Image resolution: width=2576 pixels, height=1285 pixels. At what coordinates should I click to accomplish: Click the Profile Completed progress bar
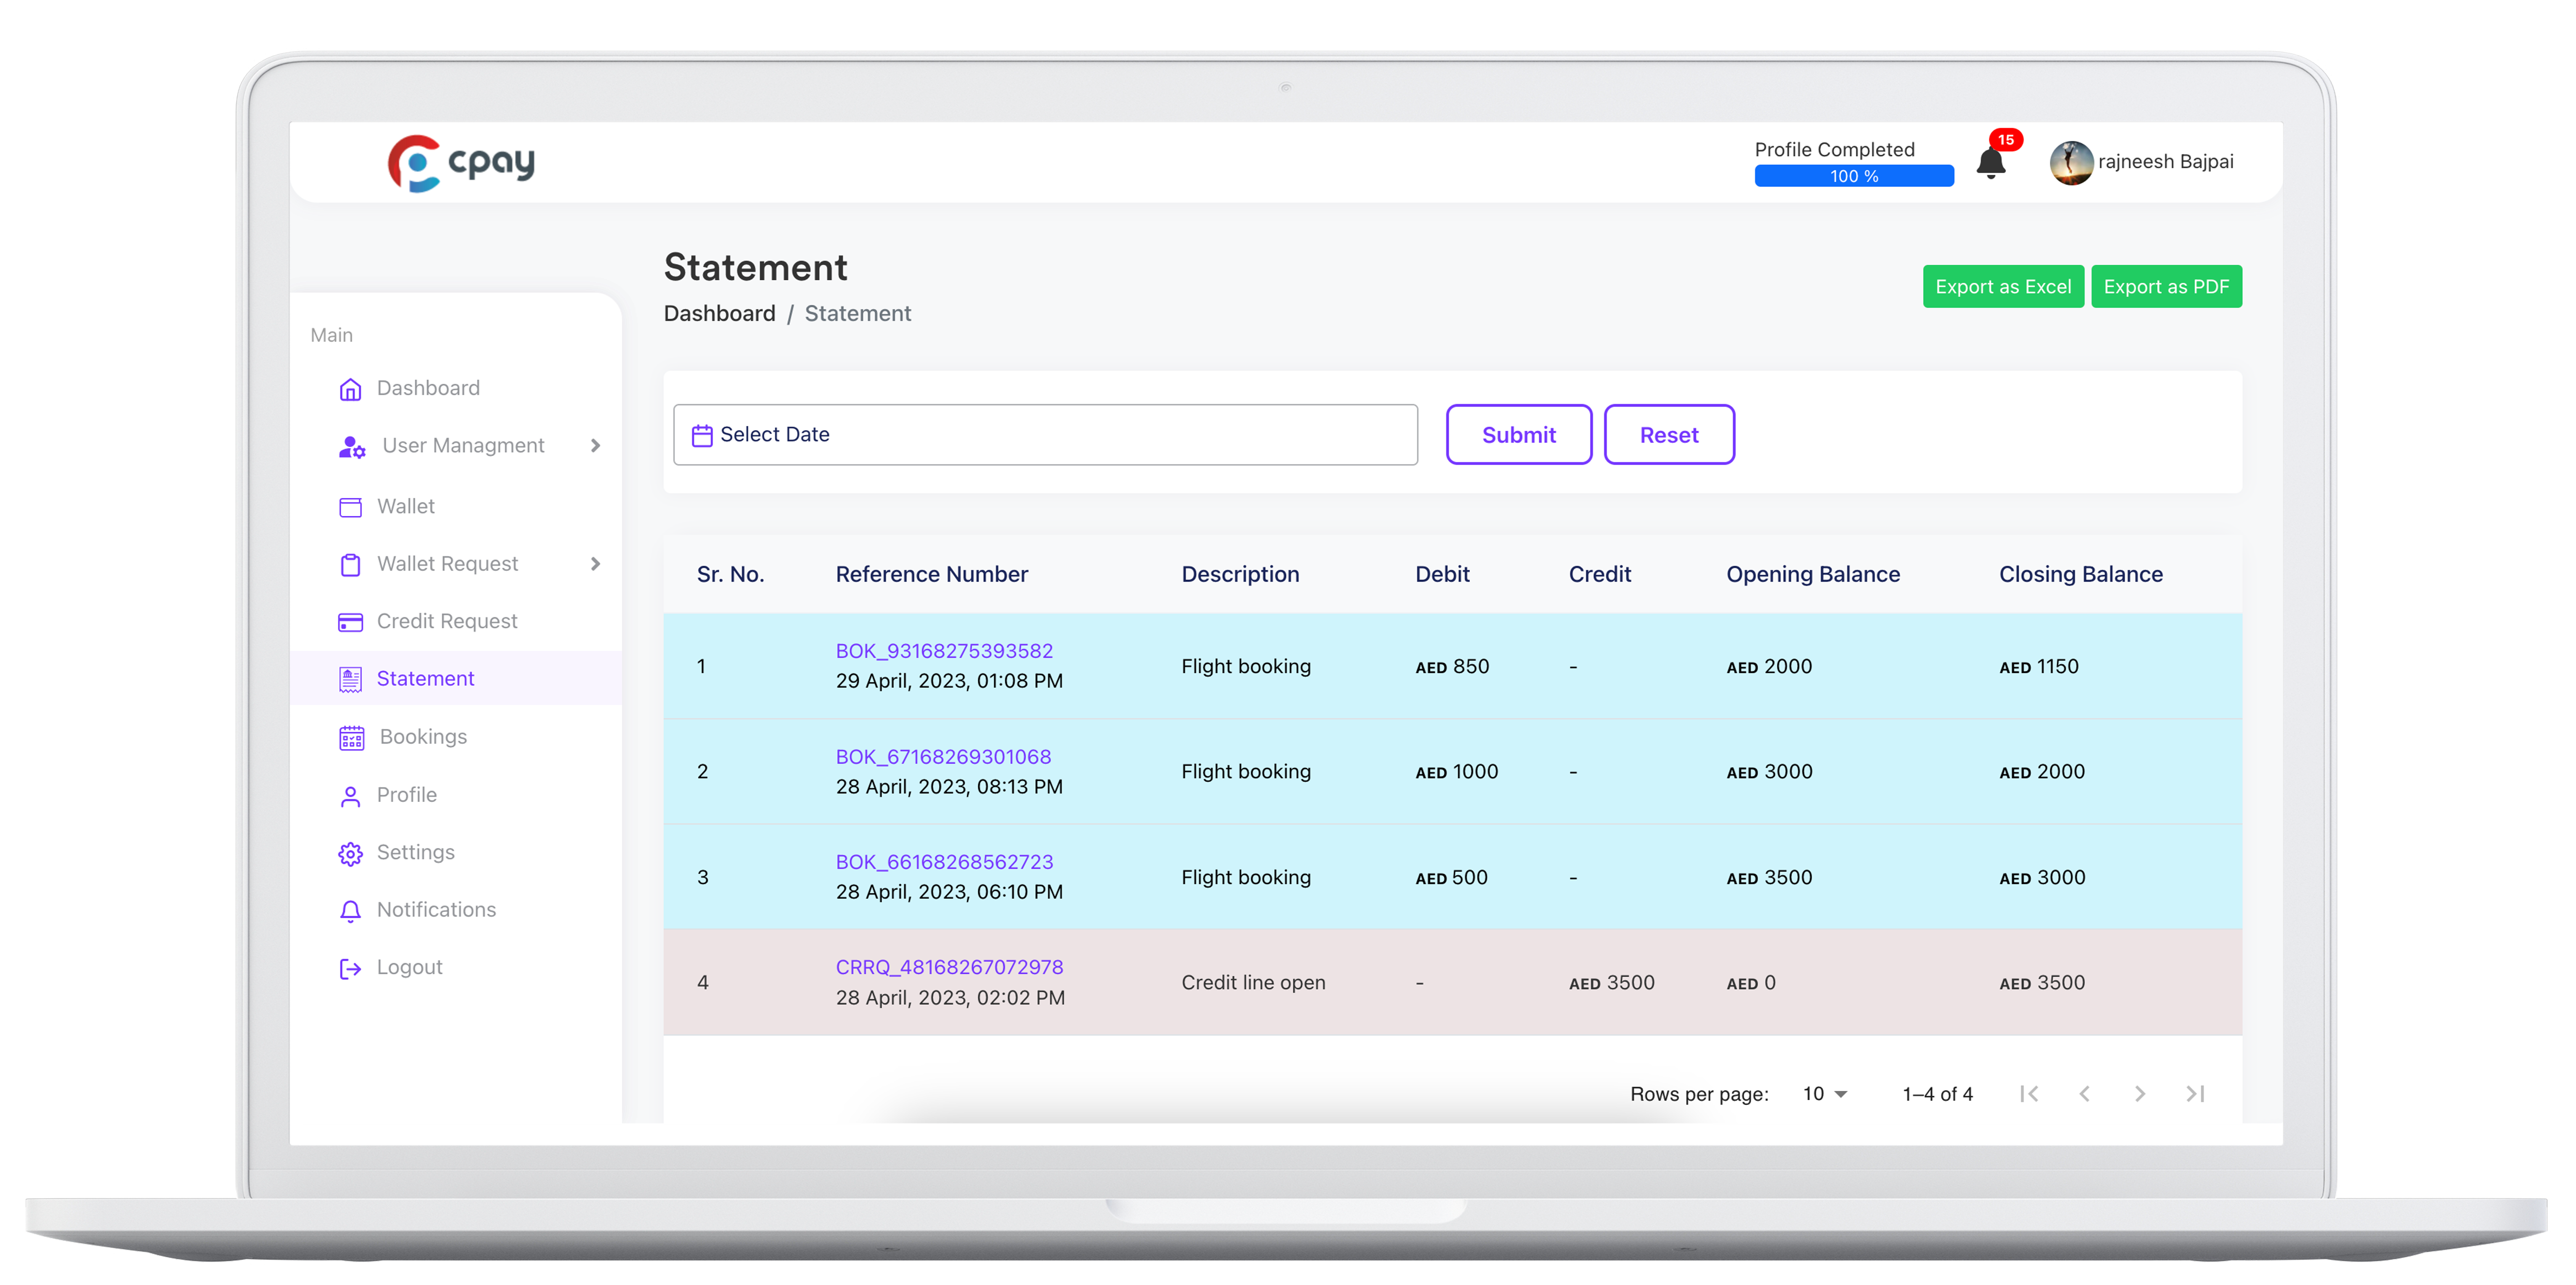coord(1853,176)
